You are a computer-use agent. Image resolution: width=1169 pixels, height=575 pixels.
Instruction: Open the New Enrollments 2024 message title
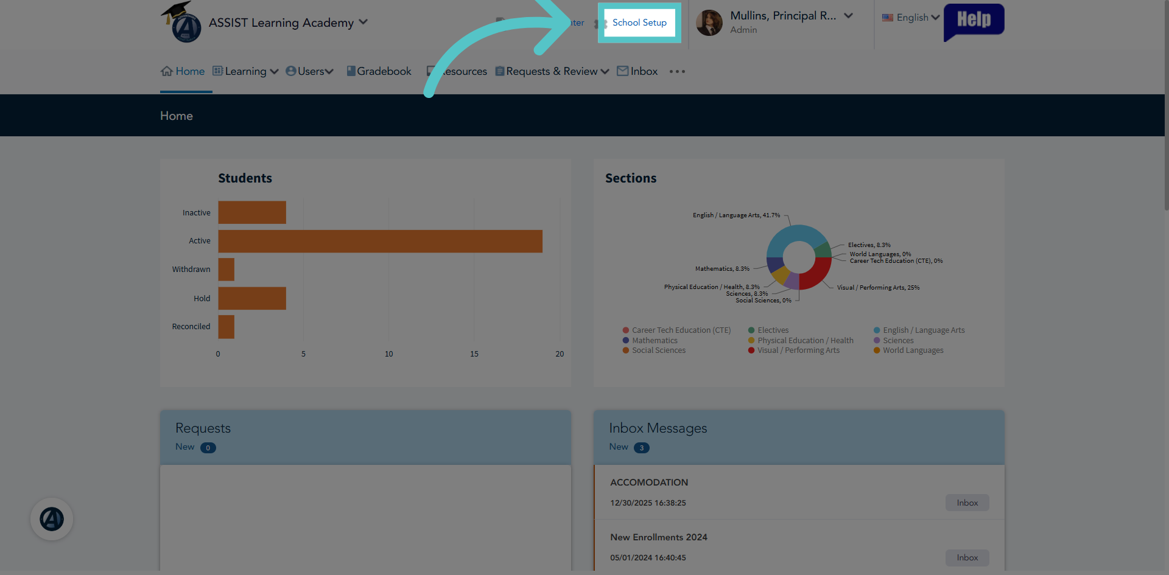659,537
